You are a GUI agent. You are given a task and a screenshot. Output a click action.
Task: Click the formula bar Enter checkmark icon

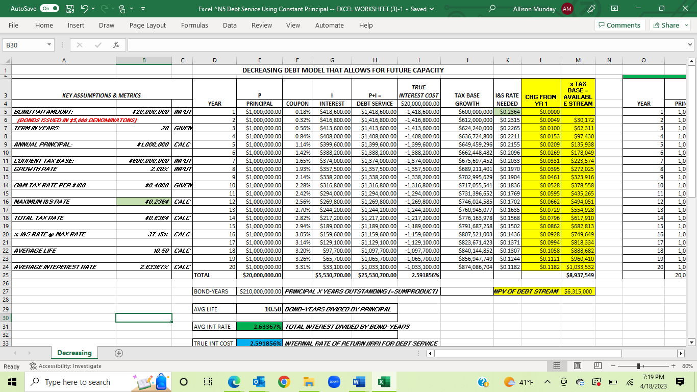[x=98, y=45]
